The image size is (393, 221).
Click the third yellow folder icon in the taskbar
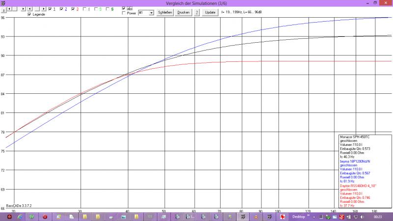[137, 217]
